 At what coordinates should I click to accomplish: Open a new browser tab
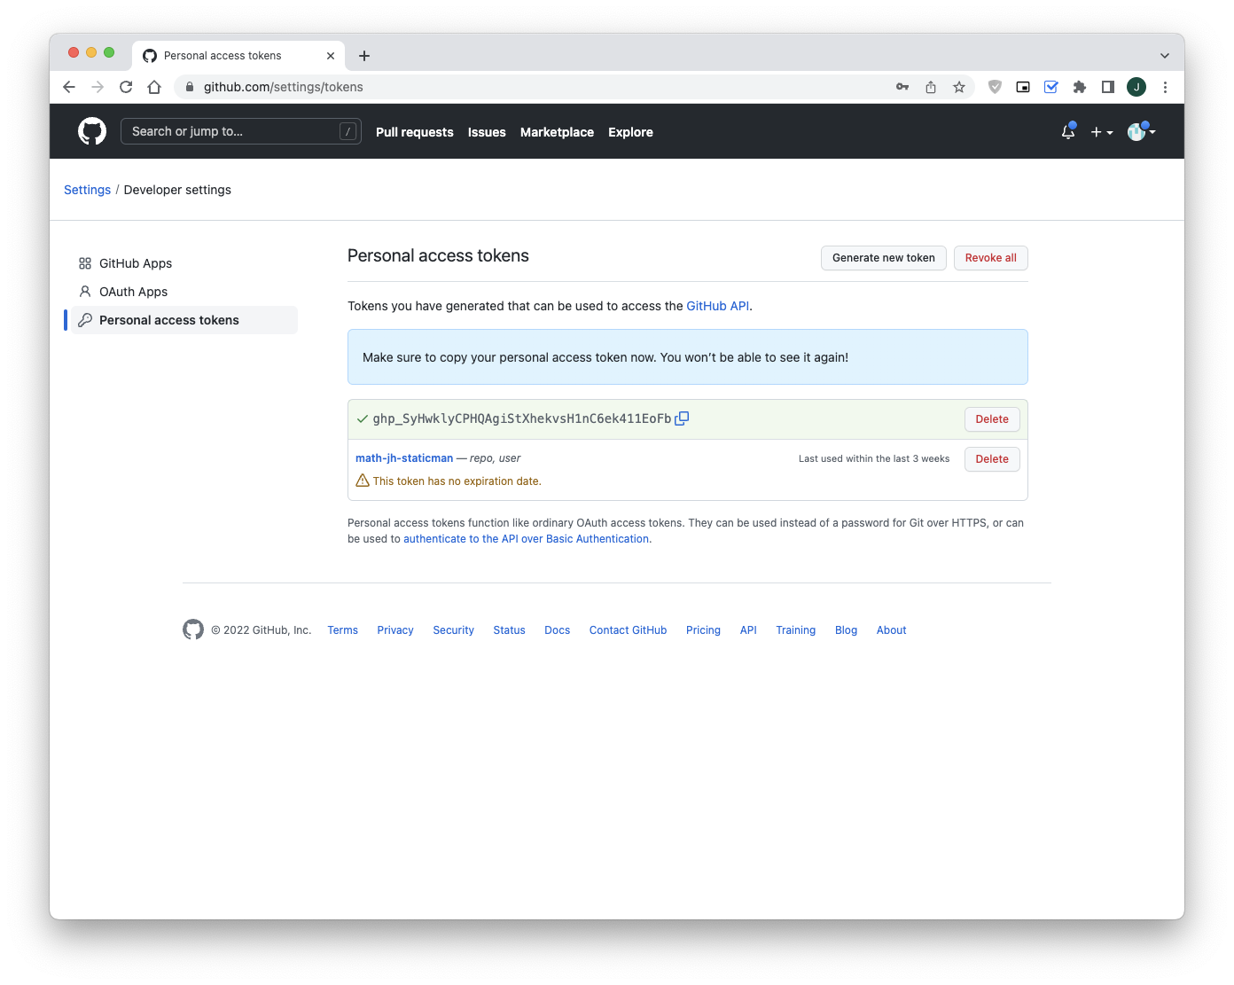(364, 56)
